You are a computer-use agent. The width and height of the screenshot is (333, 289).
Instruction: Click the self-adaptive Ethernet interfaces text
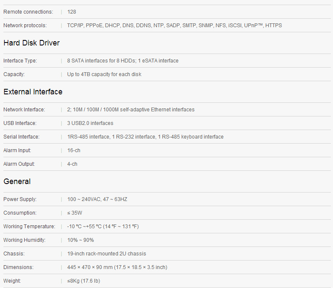(131, 110)
